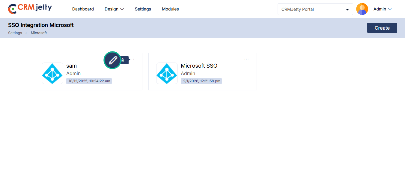Expand the Admin account dropdown

pyautogui.click(x=383, y=9)
